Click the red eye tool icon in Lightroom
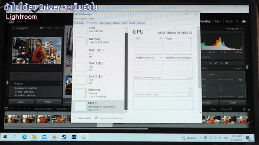The image size is (259, 145). pyautogui.click(x=221, y=63)
